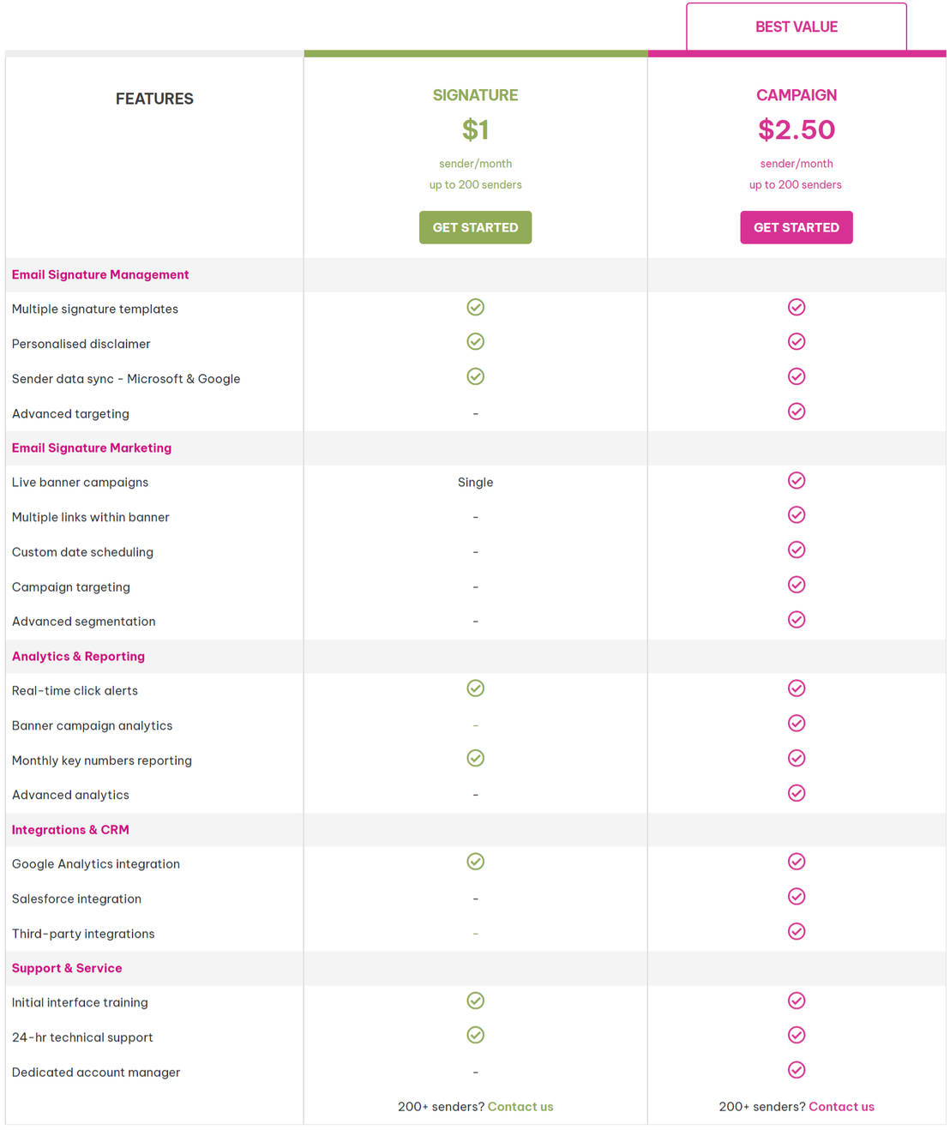Click Signature checkmark for Real-time click alerts
Viewport: 950px width, 1130px height.
pyautogui.click(x=475, y=688)
